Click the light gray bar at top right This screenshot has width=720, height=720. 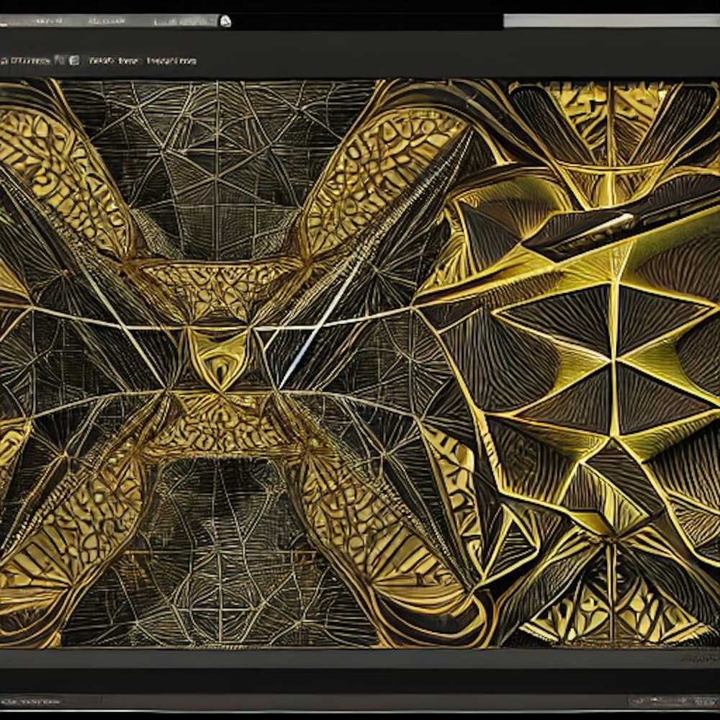click(611, 21)
